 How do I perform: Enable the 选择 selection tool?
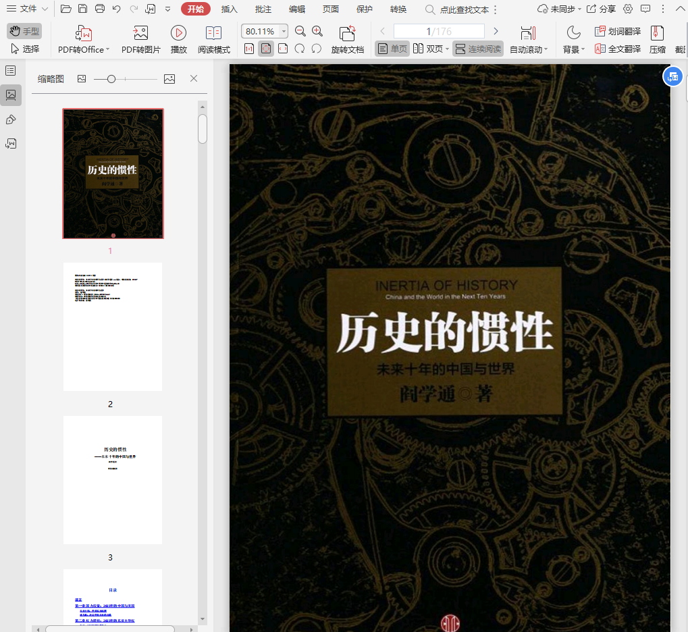(x=24, y=49)
